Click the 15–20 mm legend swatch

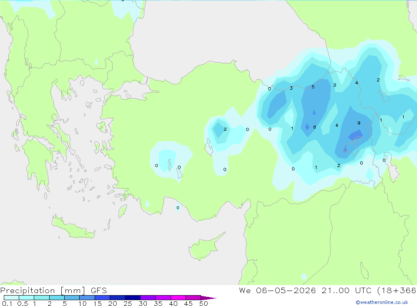coord(103,298)
